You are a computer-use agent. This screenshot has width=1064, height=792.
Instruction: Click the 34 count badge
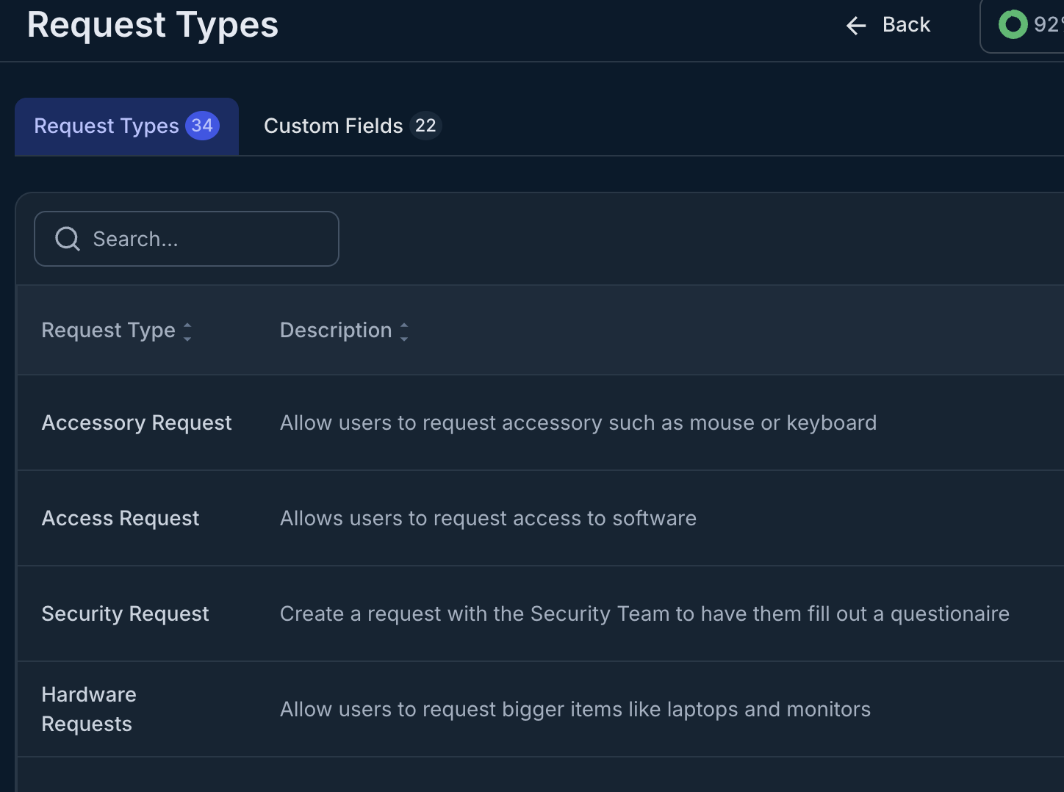pyautogui.click(x=202, y=126)
